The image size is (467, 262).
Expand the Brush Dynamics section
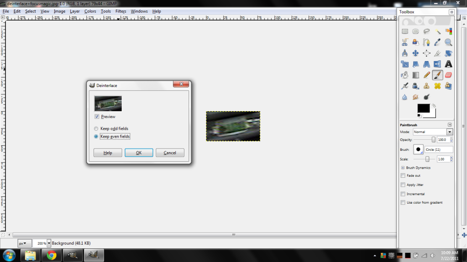[x=403, y=168]
